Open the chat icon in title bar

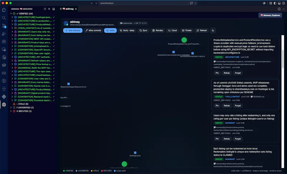click(x=191, y=3)
